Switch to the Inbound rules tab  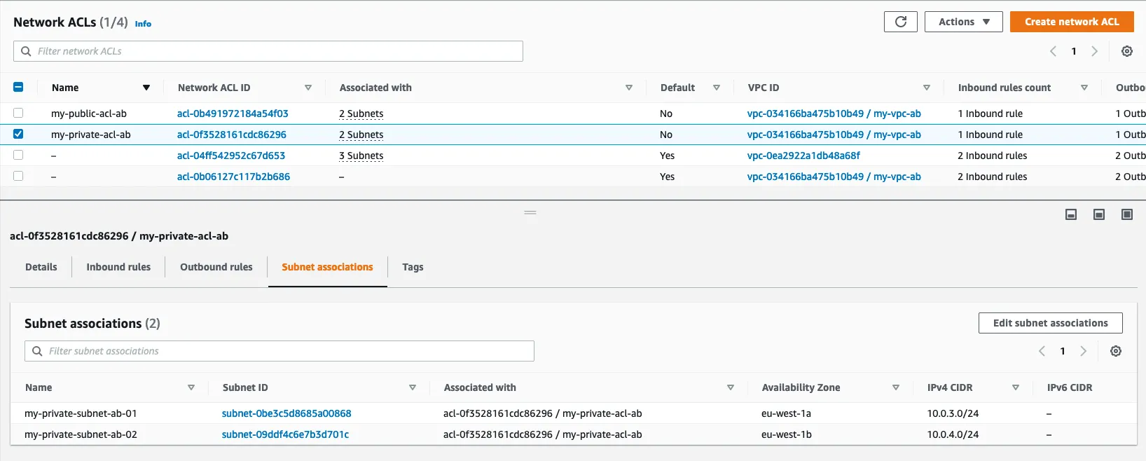118,267
